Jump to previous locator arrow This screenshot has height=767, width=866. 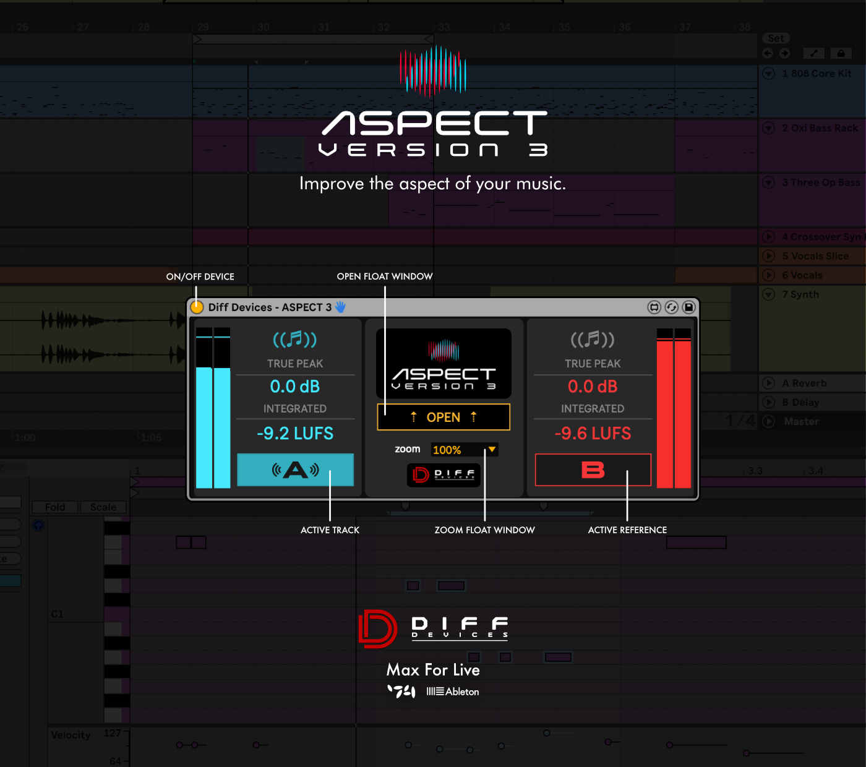(x=768, y=53)
